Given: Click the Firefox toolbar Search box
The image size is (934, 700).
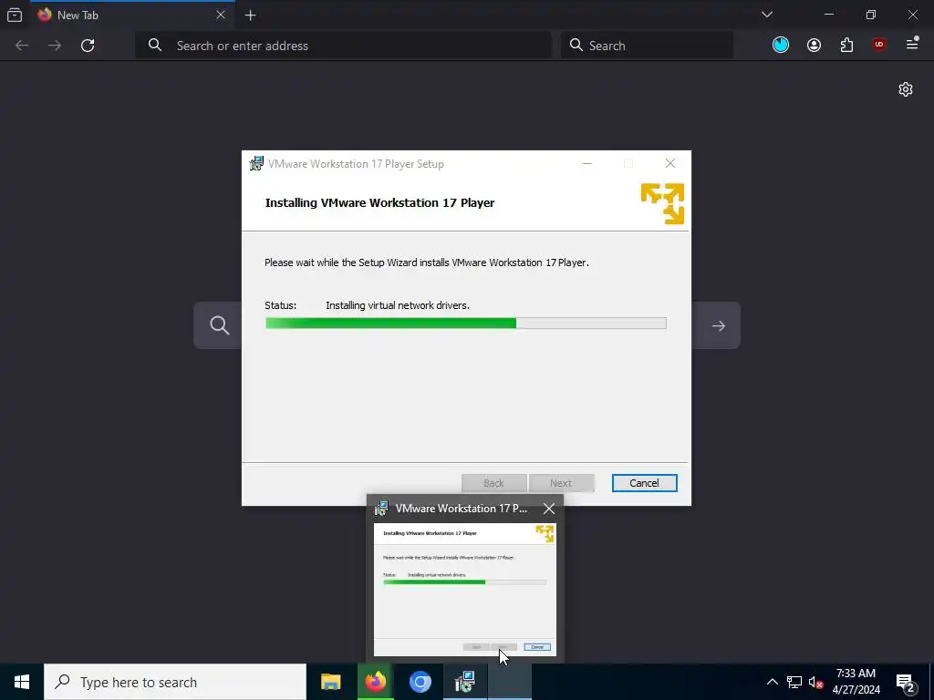Looking at the screenshot, I should click(x=647, y=46).
